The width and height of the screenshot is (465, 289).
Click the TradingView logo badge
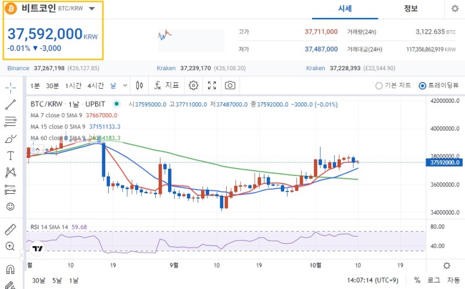pyautogui.click(x=38, y=248)
